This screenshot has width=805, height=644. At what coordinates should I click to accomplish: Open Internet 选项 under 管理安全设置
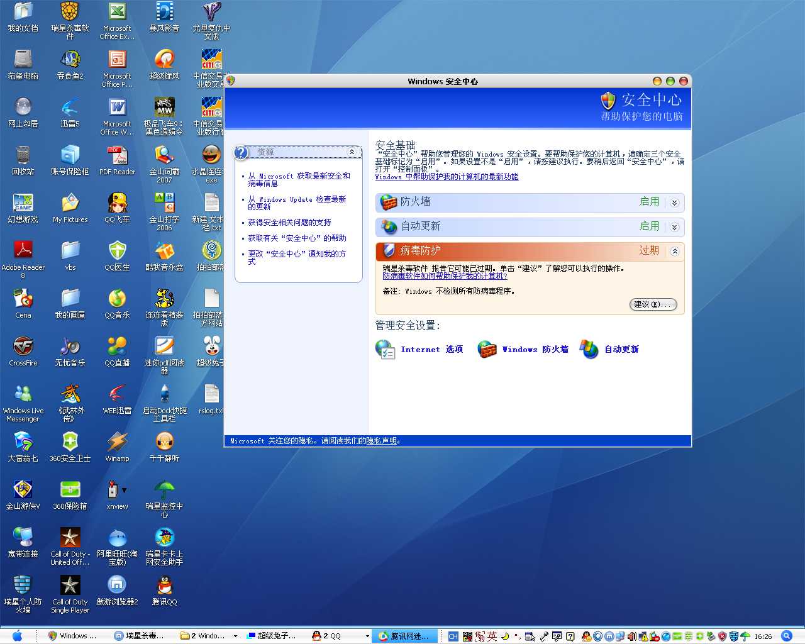coord(431,350)
